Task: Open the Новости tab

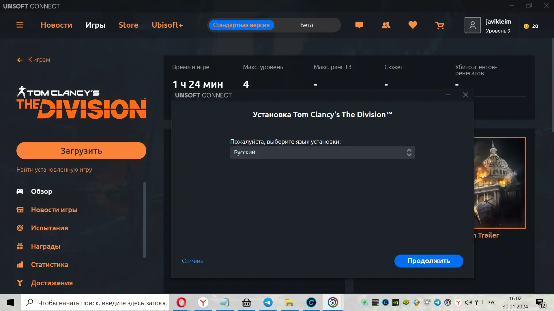Action: point(56,25)
